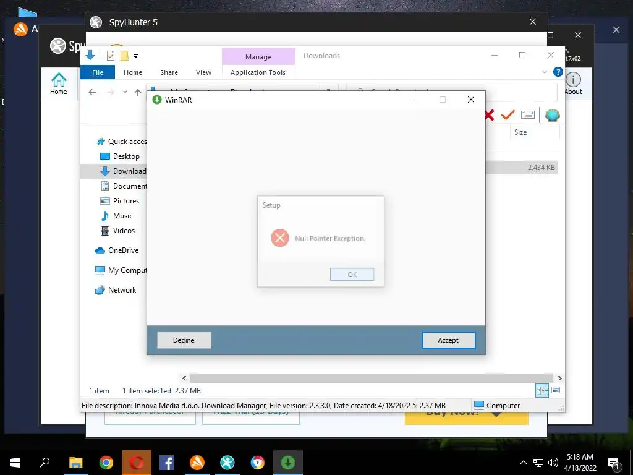This screenshot has height=475, width=633.
Task: Click the horizontal scrollbar thumb in Explorer
Action: [x=372, y=378]
